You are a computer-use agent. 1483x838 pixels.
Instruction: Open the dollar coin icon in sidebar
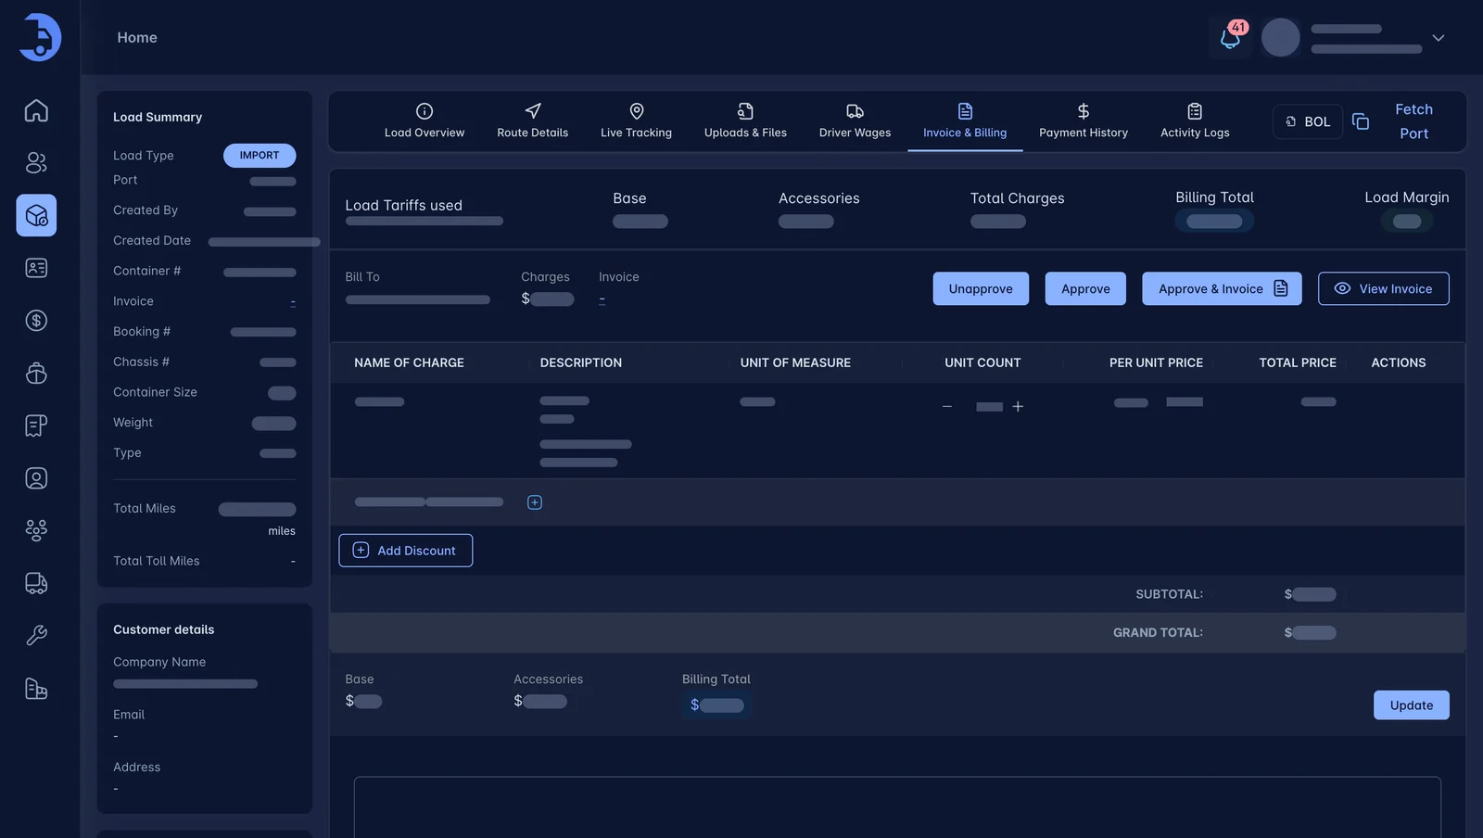point(36,321)
